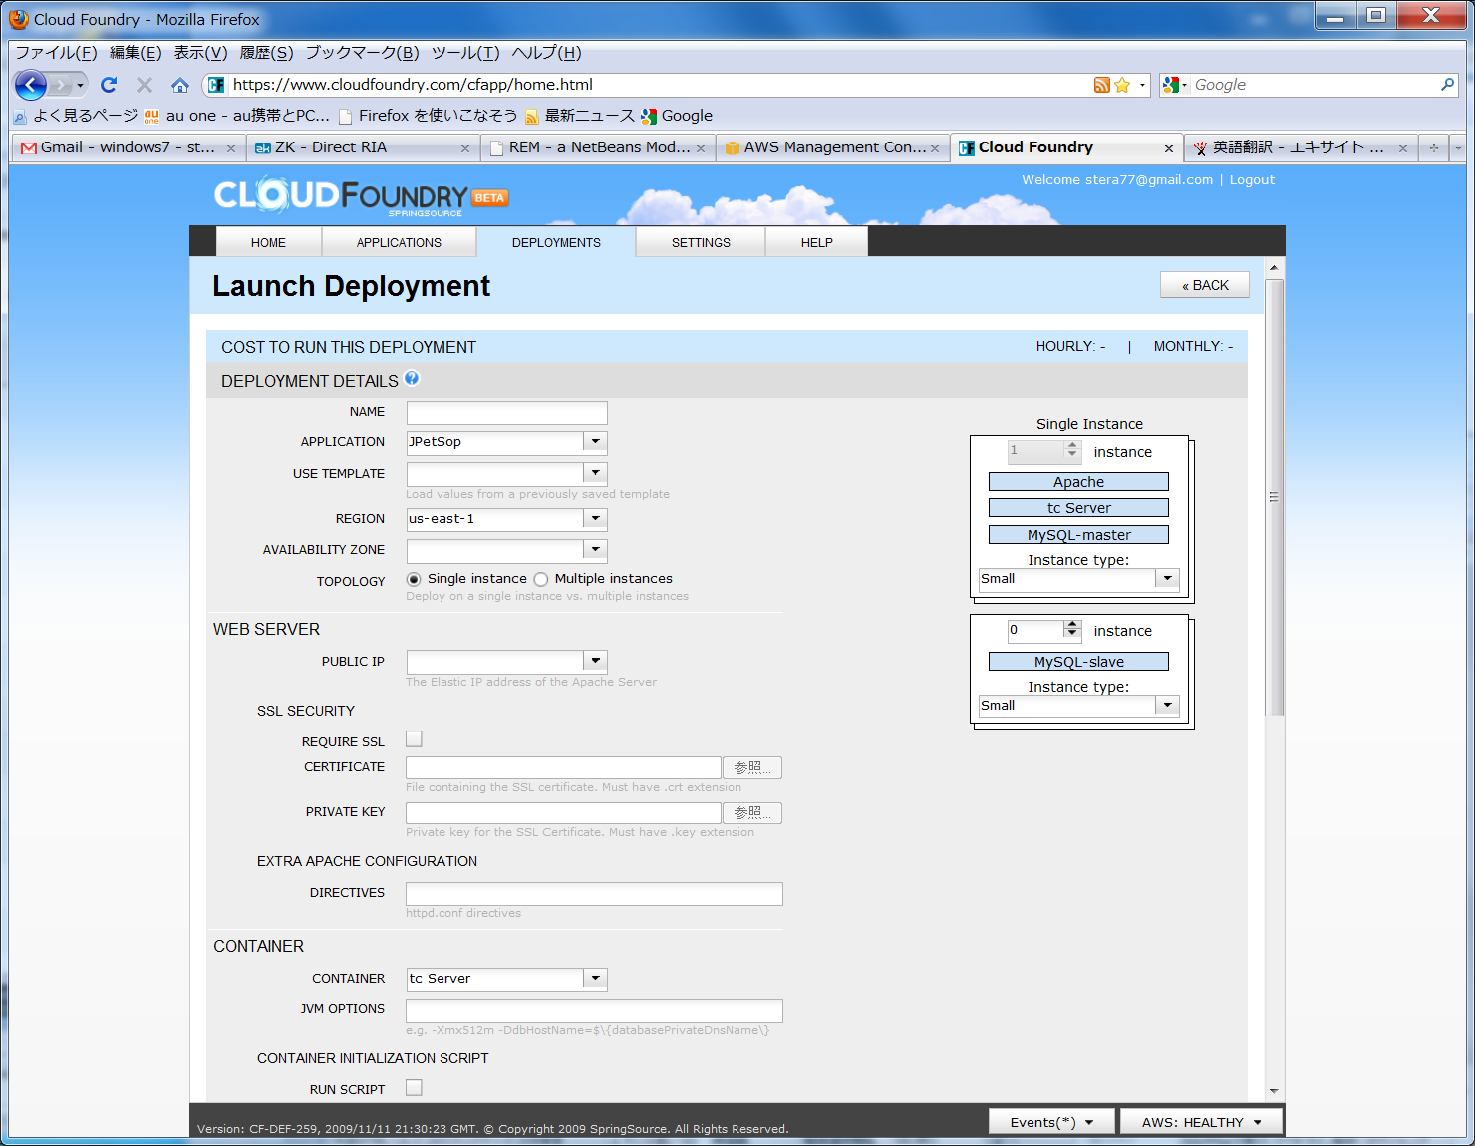Open the Container dropdown showing tc Server
The height and width of the screenshot is (1146, 1475).
point(506,979)
